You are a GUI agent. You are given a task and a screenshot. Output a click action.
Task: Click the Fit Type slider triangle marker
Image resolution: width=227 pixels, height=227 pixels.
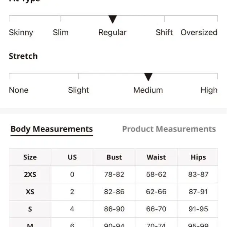[x=113, y=19]
